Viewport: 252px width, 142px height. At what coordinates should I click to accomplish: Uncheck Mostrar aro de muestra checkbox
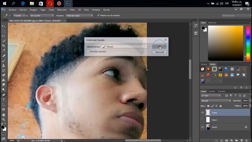(x=98, y=15)
